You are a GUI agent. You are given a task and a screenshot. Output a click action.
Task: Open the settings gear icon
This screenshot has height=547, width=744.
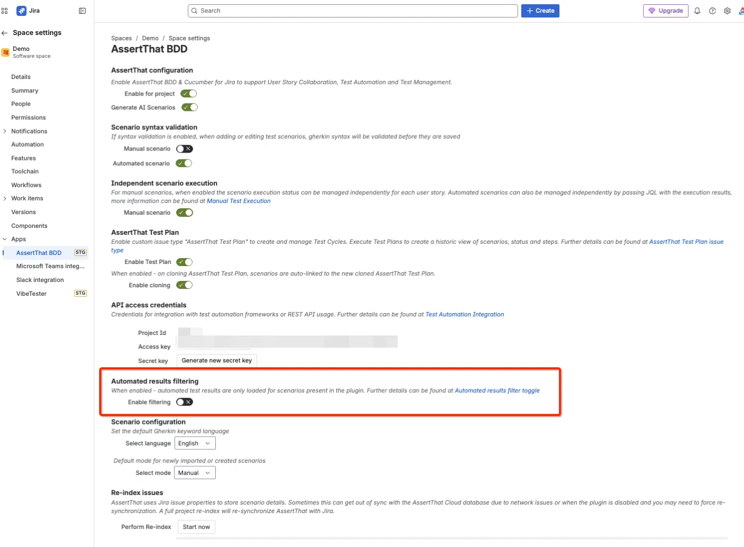pos(727,11)
